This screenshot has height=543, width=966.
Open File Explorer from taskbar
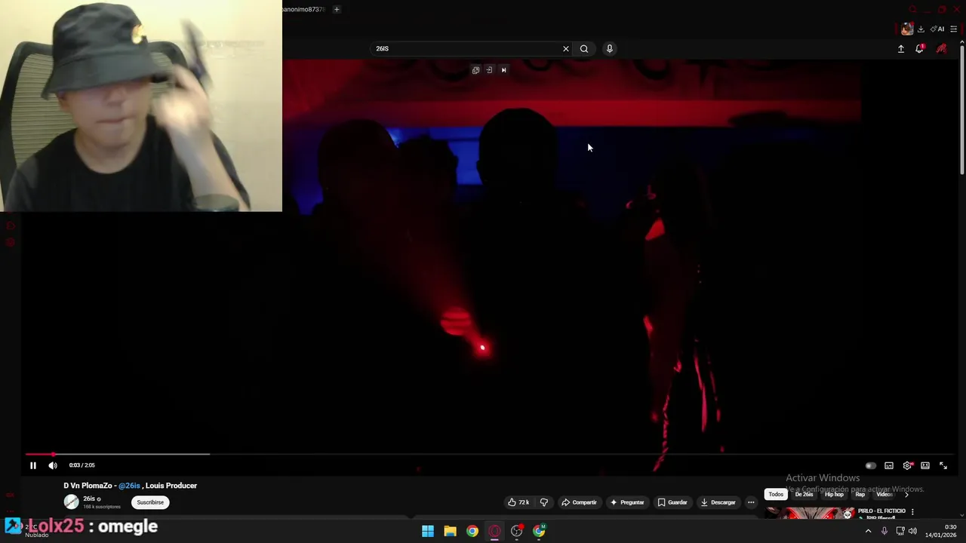(450, 531)
